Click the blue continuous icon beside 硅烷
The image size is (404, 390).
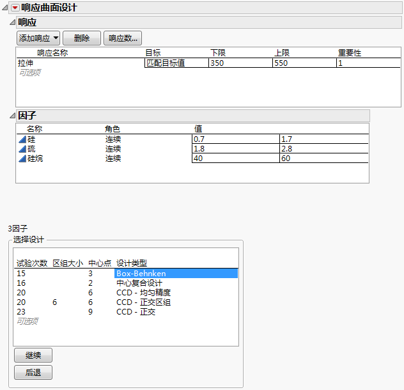[22, 159]
